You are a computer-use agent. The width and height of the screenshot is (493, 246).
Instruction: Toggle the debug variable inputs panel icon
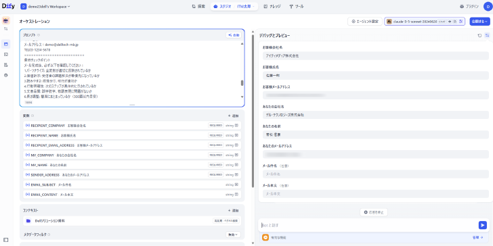click(487, 35)
